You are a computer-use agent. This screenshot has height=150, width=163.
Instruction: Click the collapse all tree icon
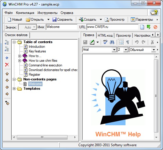click(7, 49)
